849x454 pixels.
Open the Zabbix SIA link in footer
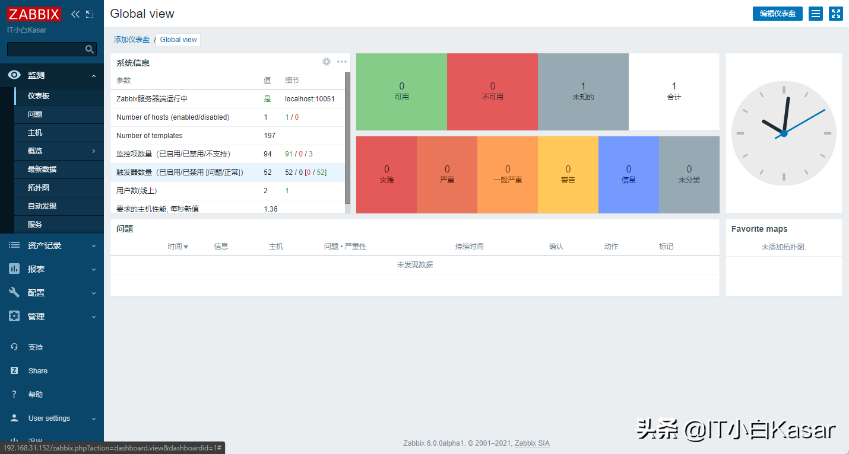tap(532, 443)
